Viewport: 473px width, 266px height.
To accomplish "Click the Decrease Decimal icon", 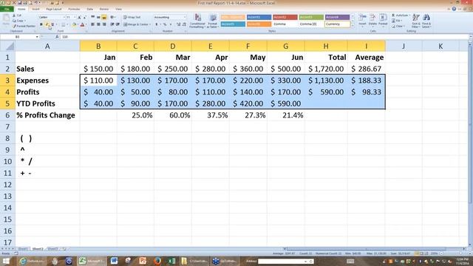I will point(184,24).
